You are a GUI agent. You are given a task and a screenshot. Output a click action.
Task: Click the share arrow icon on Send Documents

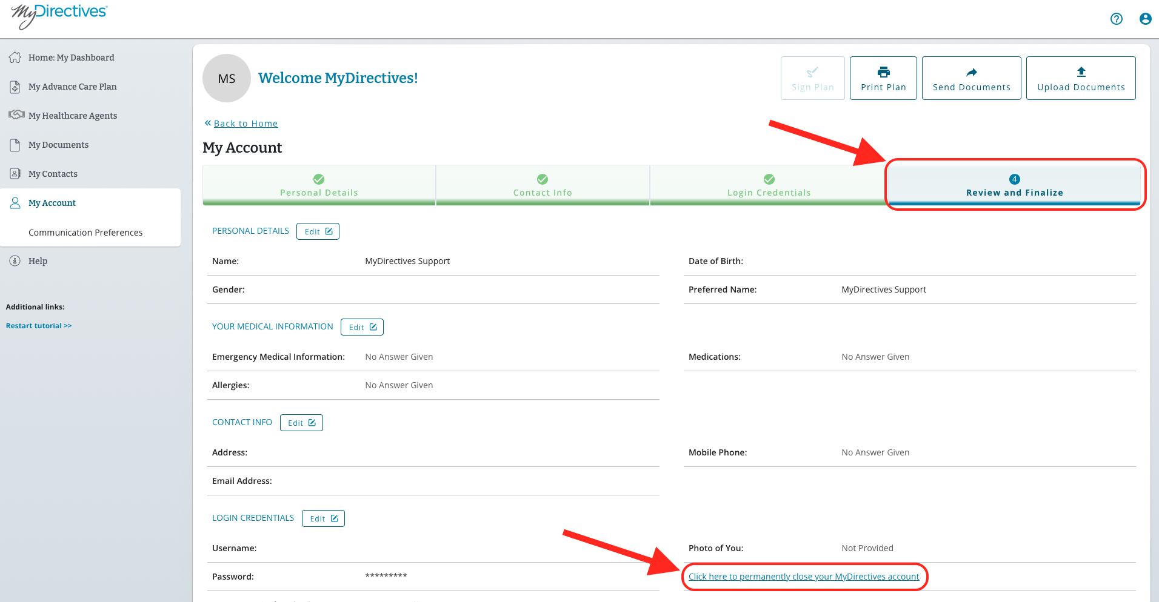tap(972, 72)
